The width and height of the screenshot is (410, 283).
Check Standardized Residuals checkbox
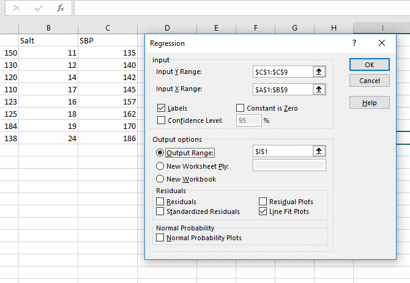pos(160,211)
